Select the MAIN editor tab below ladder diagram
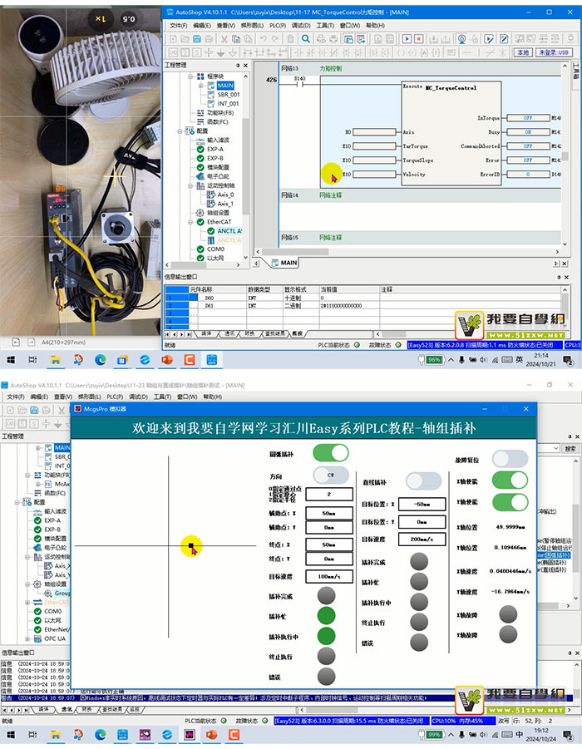 pos(285,263)
